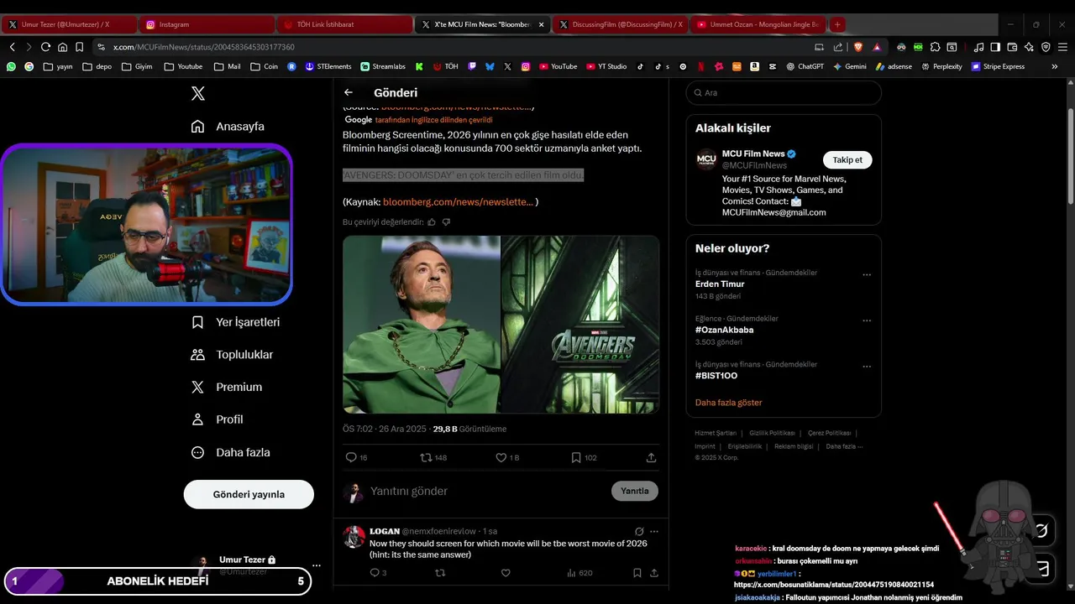The height and width of the screenshot is (604, 1075).
Task: Open depo bookmarks folder
Action: [97, 66]
